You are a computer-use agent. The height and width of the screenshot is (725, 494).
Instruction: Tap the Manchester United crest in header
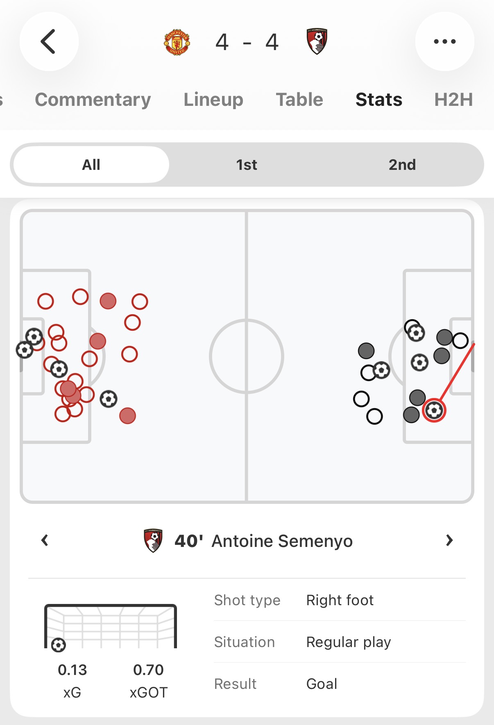[x=177, y=42]
